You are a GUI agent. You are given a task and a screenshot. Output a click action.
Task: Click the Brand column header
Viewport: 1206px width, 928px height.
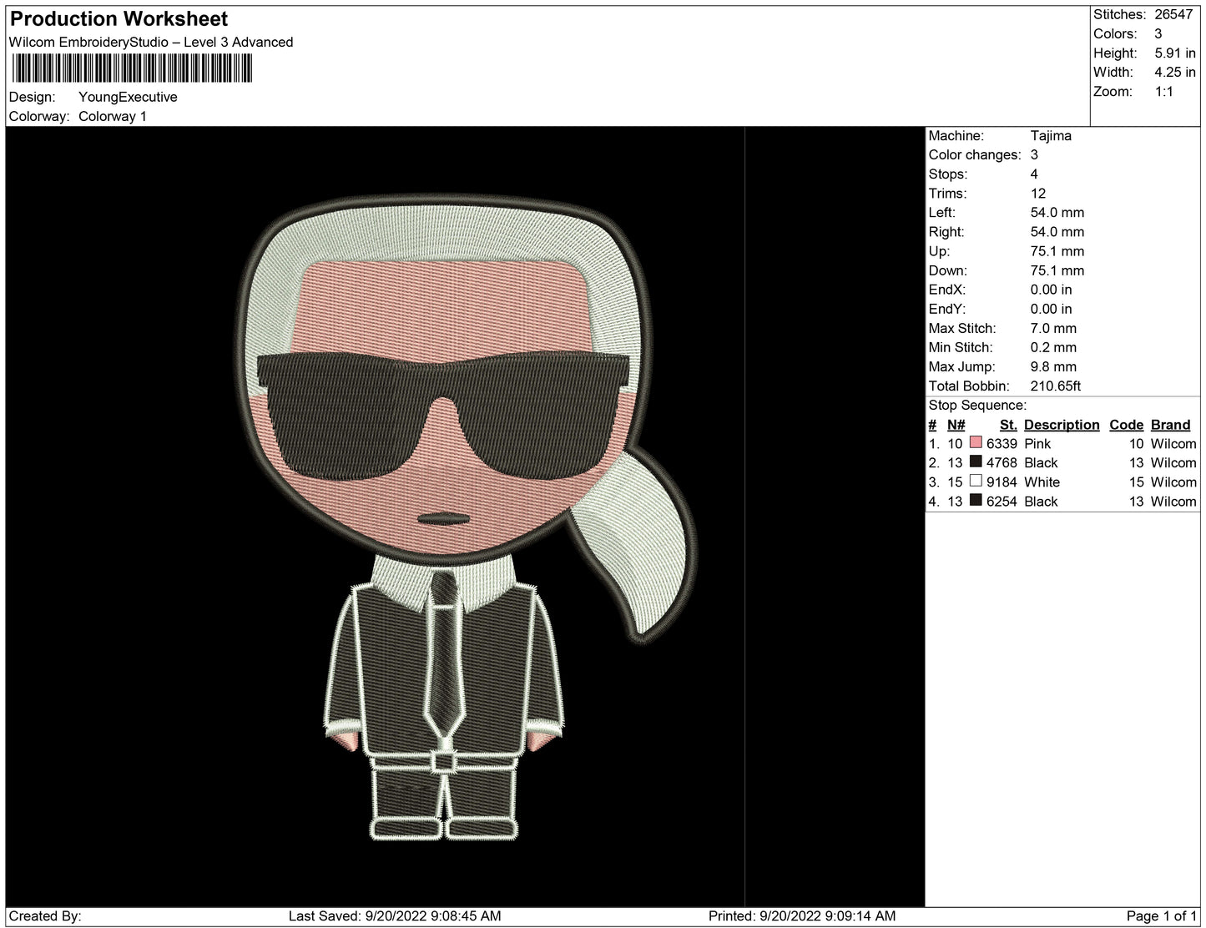tap(1170, 425)
